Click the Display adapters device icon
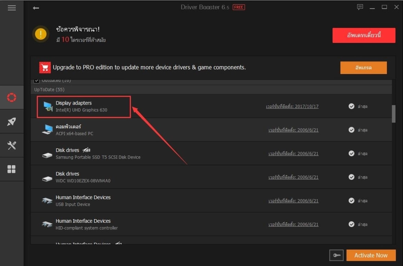The height and width of the screenshot is (266, 403). click(x=48, y=106)
